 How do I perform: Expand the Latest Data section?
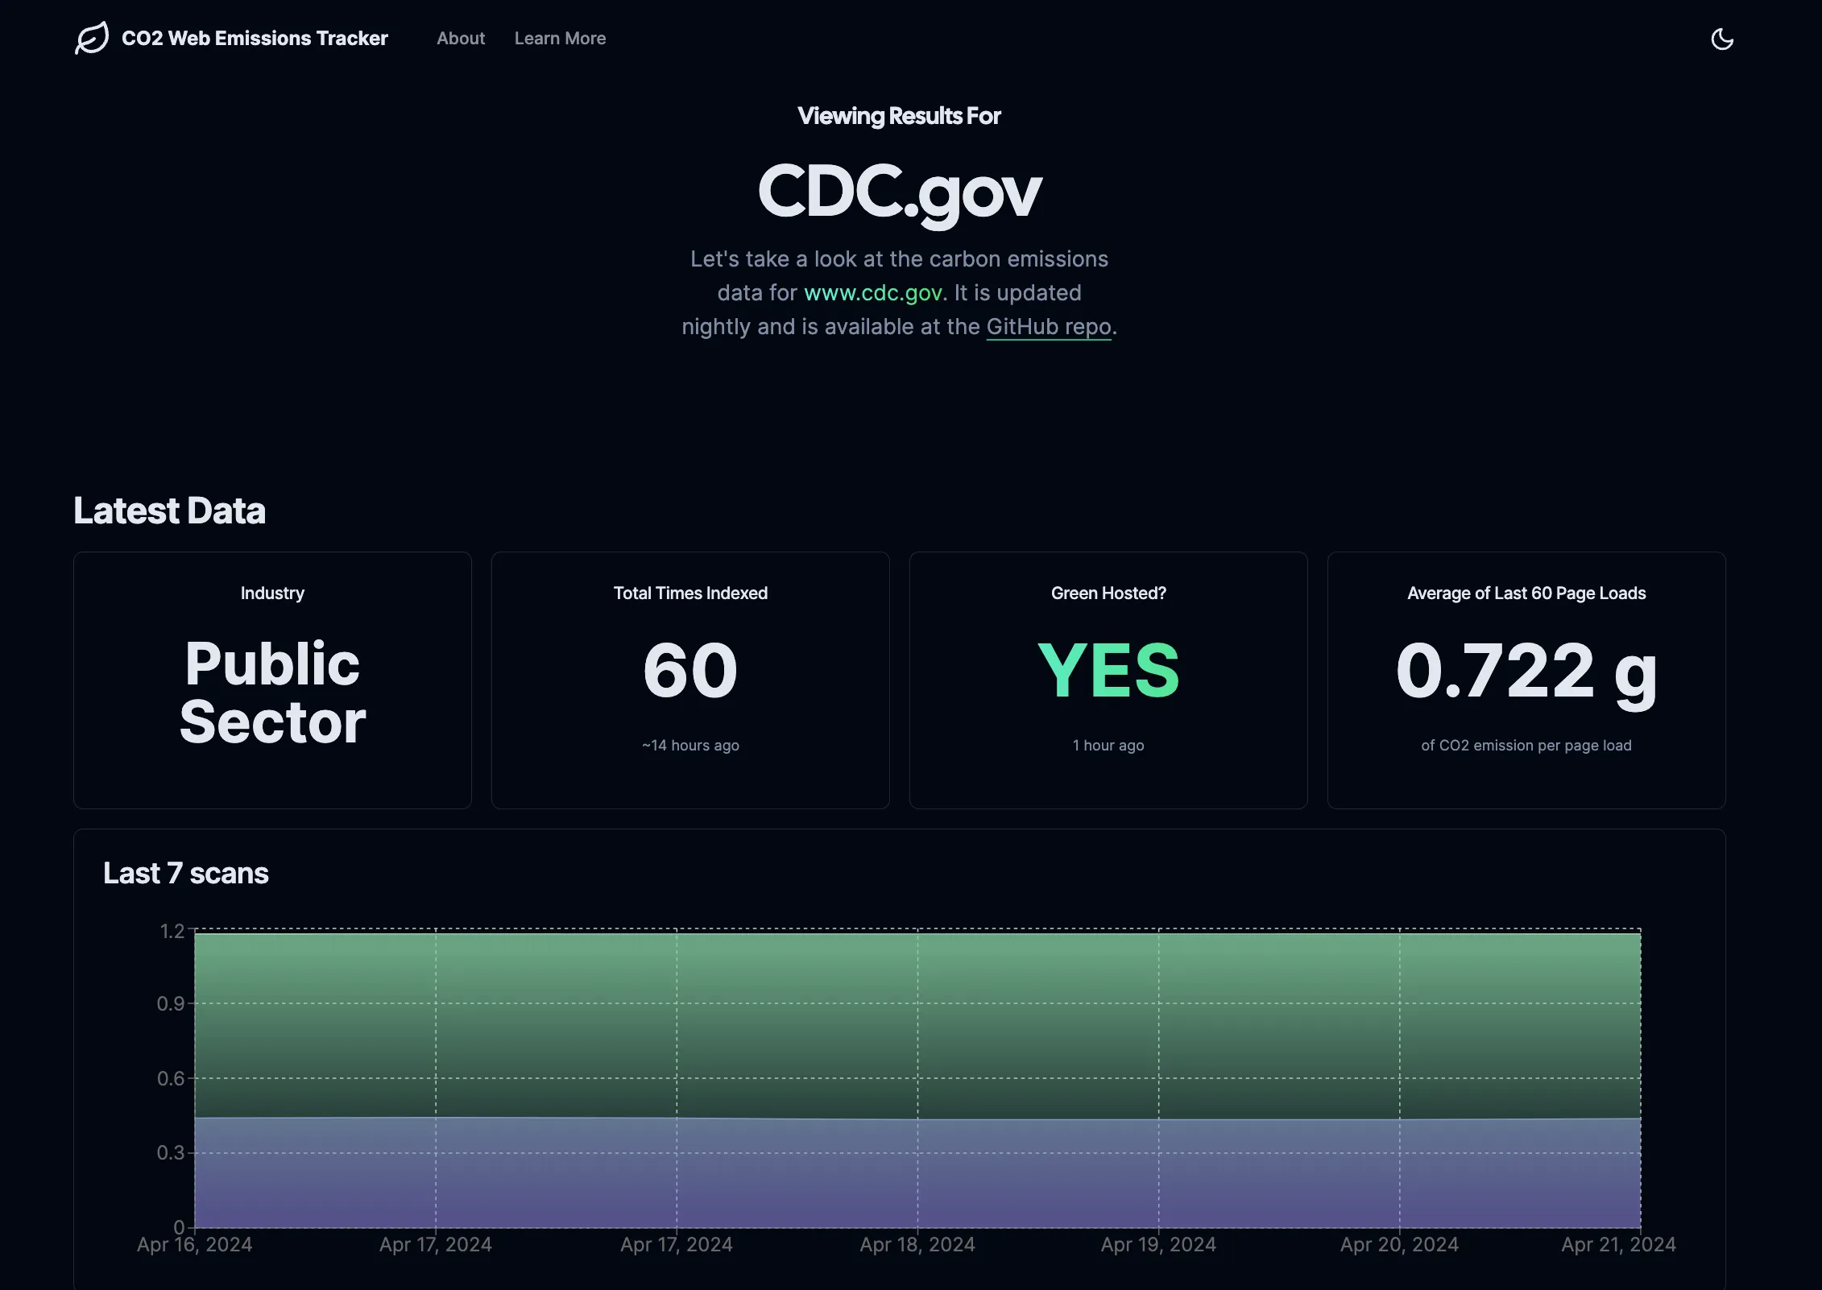point(169,510)
